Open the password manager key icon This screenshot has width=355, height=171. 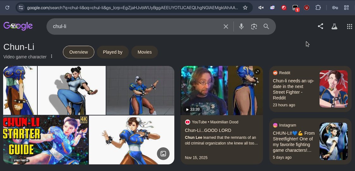(335, 8)
